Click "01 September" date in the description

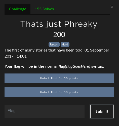pos(97,50)
